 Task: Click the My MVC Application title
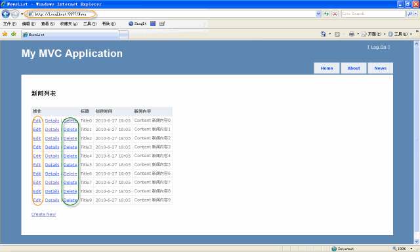point(72,54)
